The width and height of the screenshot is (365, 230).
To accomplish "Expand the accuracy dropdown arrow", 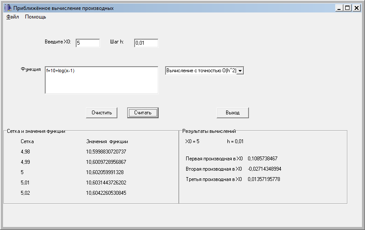I will [x=240, y=71].
